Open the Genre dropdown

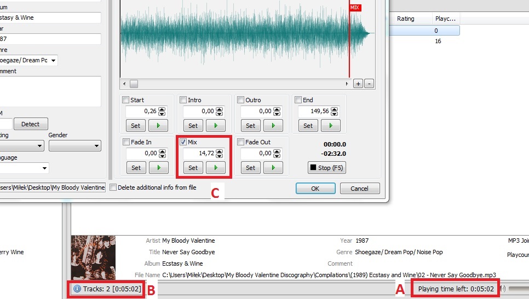click(53, 61)
